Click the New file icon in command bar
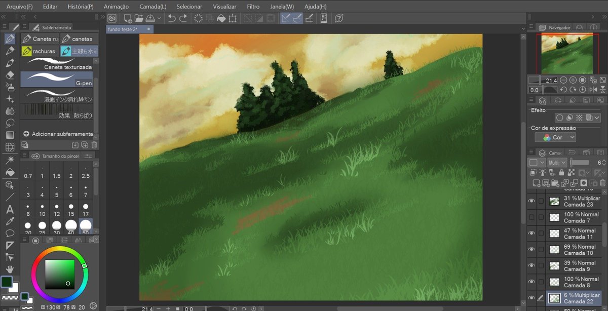The width and height of the screenshot is (608, 311). pyautogui.click(x=128, y=18)
